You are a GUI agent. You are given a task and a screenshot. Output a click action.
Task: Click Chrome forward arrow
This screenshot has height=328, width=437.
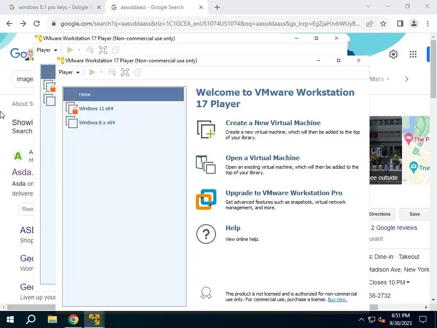(x=23, y=24)
